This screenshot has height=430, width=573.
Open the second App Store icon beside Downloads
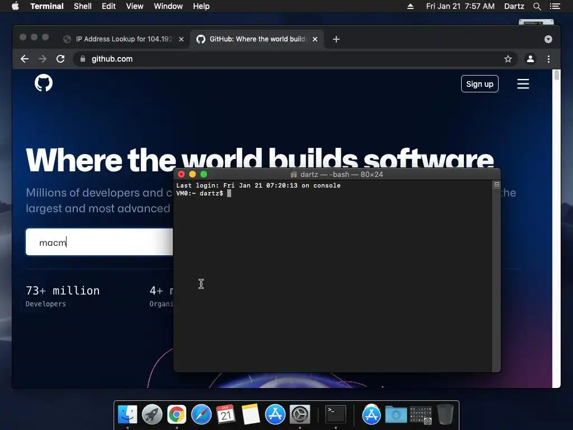click(372, 415)
